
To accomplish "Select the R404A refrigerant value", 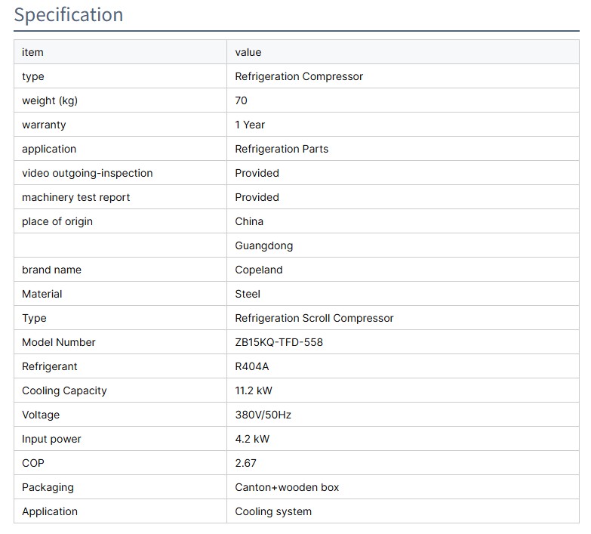I will (251, 366).
